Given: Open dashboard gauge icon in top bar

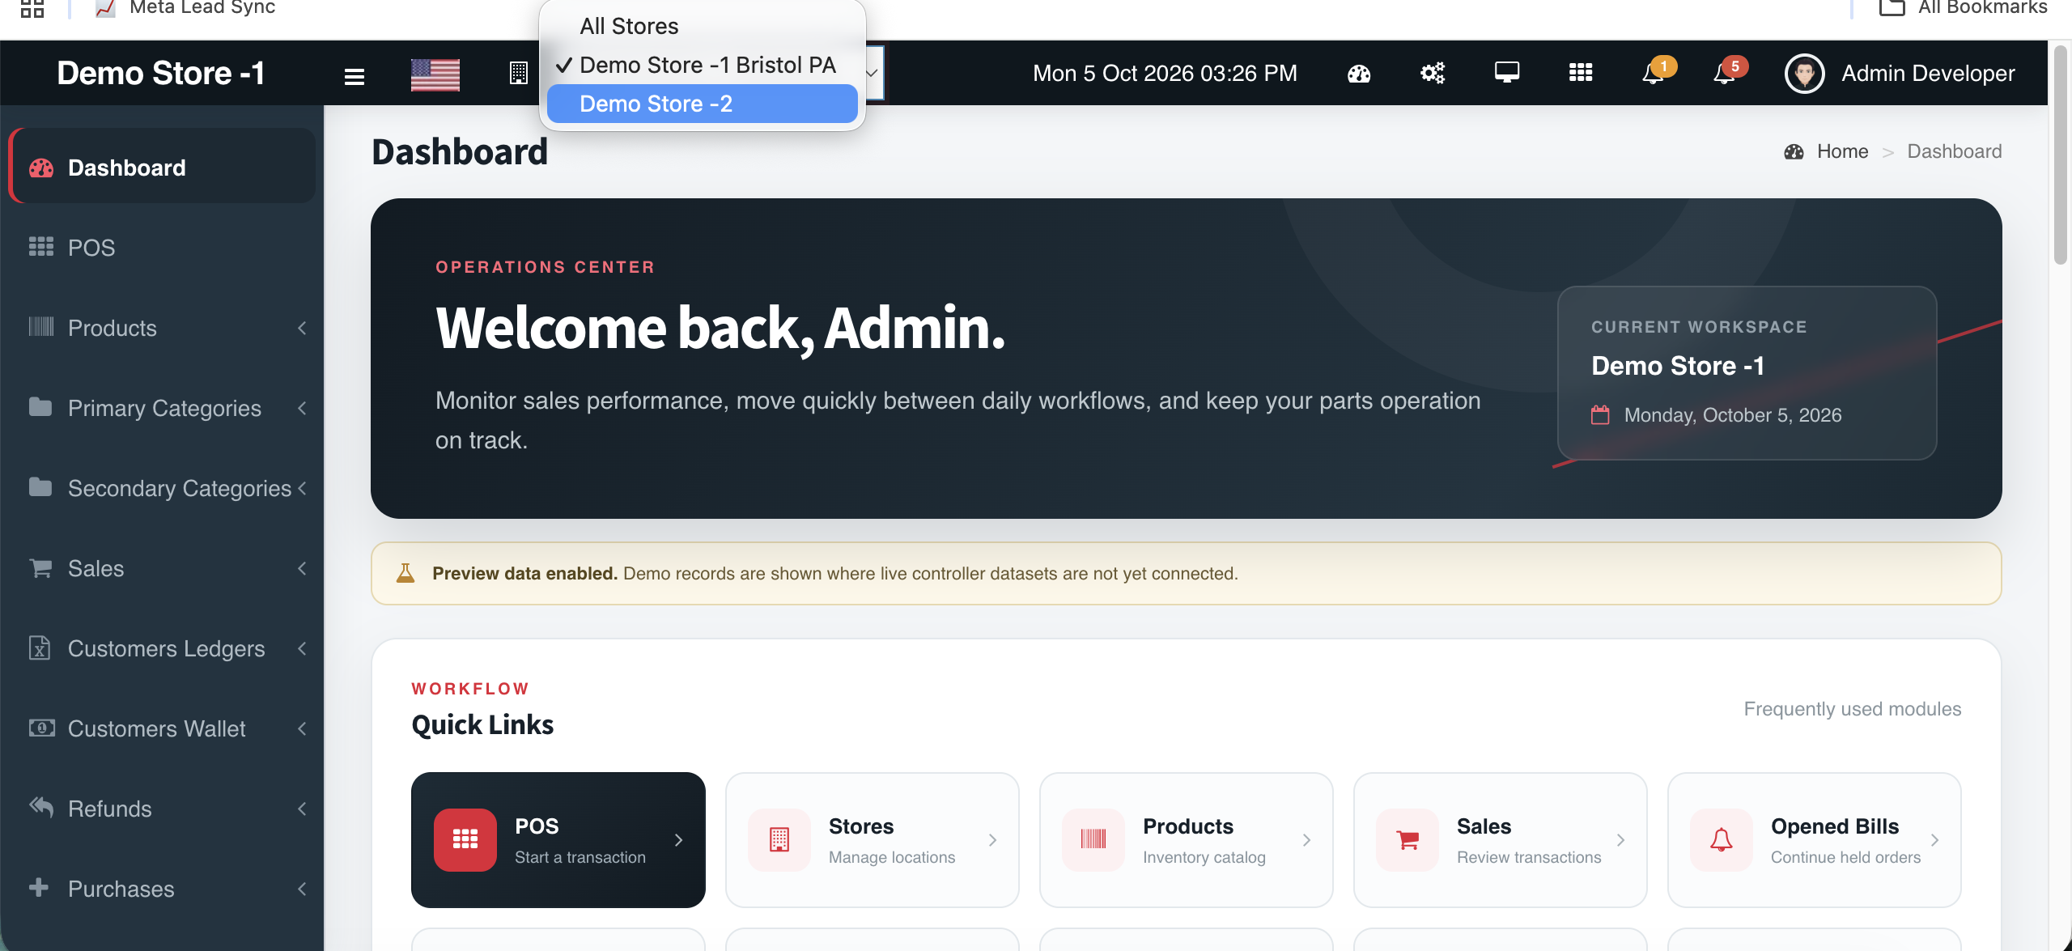Looking at the screenshot, I should (1359, 74).
